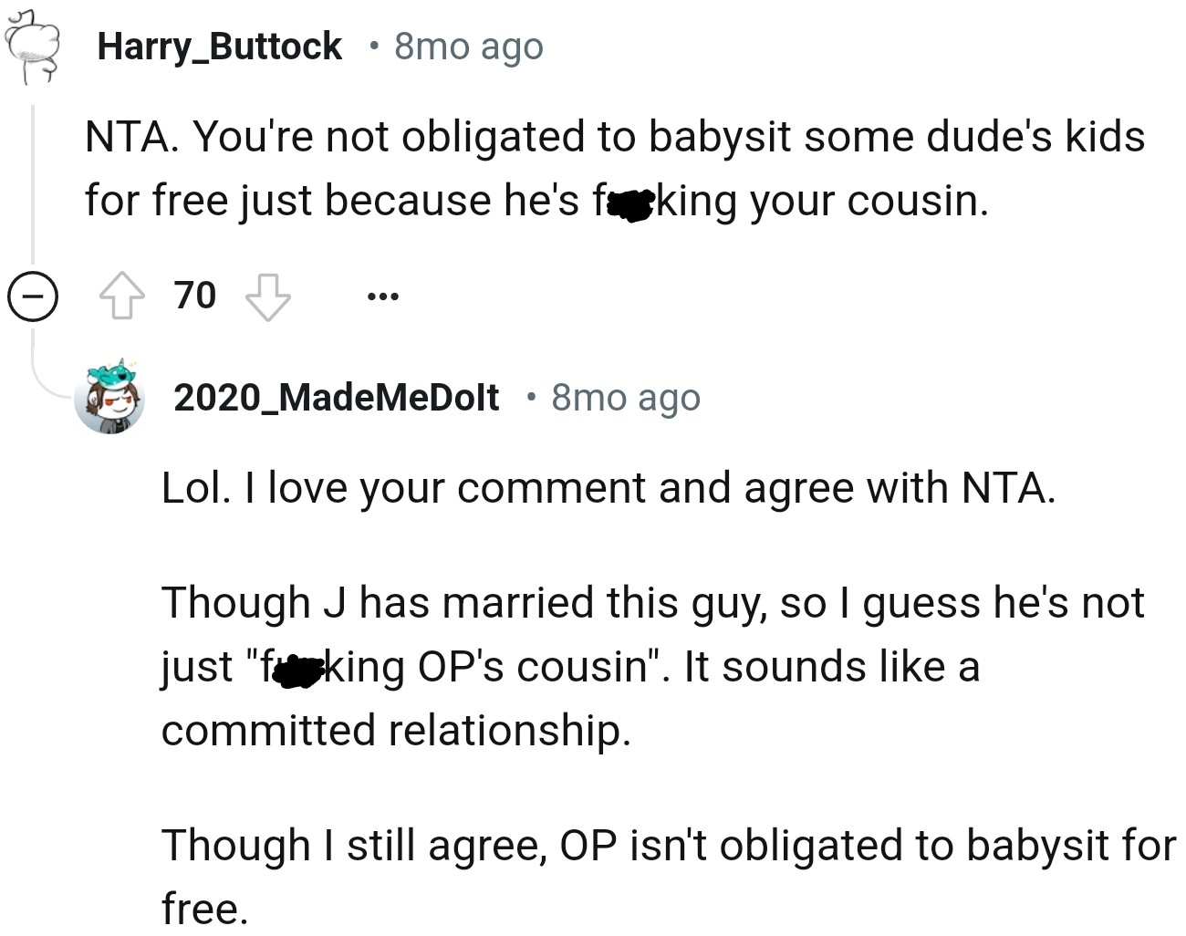Click the curved connector line to the reply
This screenshot has height=936, width=1186.
pyautogui.click(x=46, y=376)
